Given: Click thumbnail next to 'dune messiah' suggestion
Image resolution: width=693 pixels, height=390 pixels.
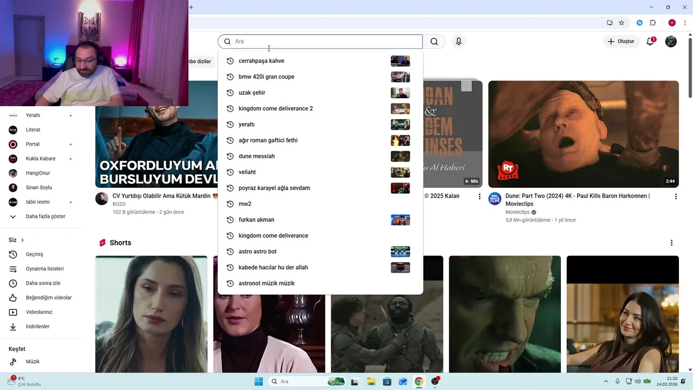Looking at the screenshot, I should pos(400,157).
